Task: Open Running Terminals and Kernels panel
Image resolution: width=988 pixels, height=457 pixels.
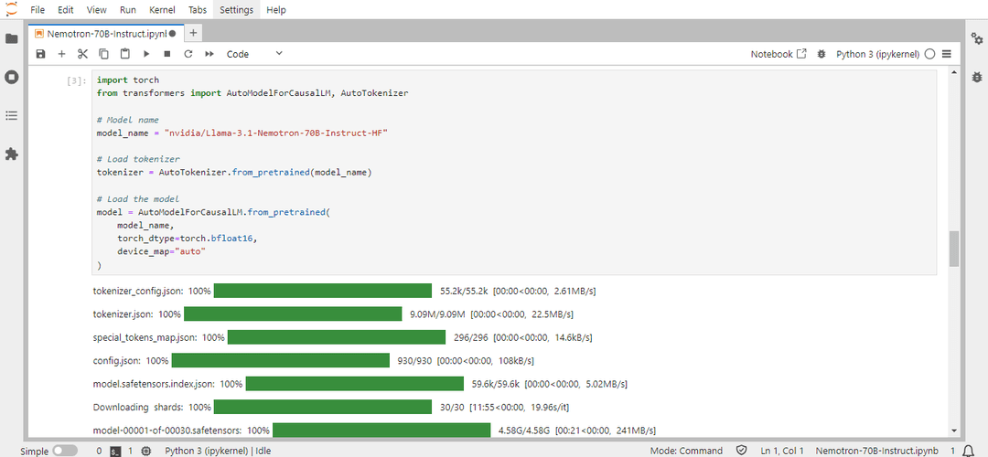Action: click(x=11, y=78)
